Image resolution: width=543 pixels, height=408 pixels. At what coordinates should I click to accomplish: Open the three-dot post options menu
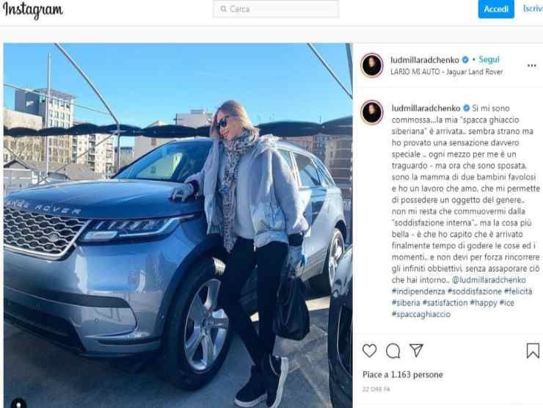pos(531,65)
